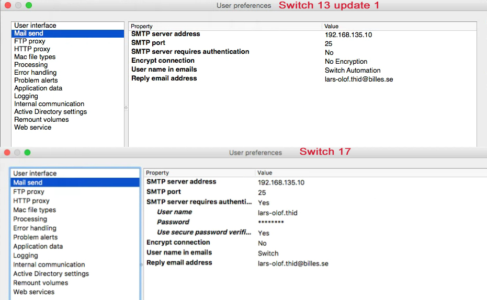Viewport: 487px width, 300px height.
Task: Edit Reply email address value in Switch 13
Action: pyautogui.click(x=358, y=79)
